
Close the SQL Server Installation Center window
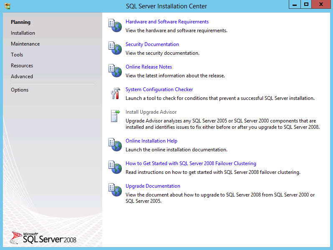(321, 5)
